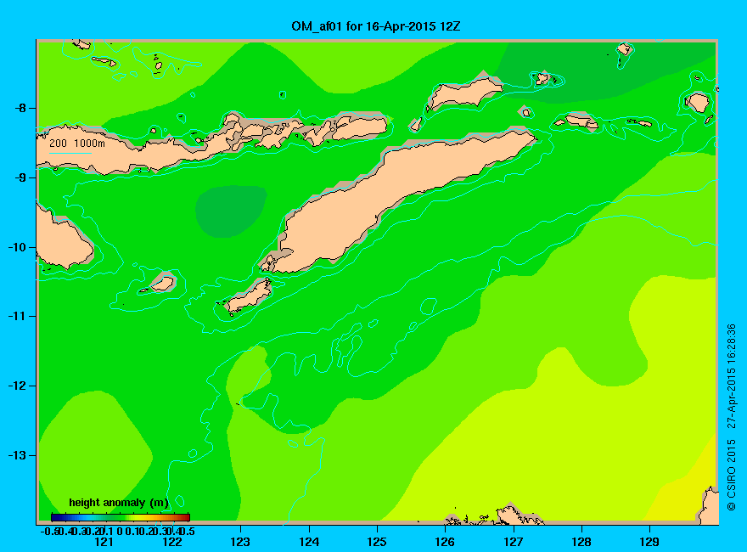
Task: Click latitude label '-9'
Action: [x=20, y=177]
